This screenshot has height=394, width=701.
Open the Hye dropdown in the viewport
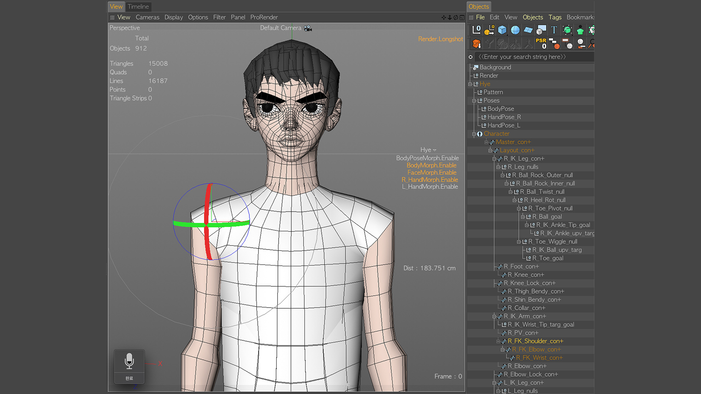(x=429, y=150)
